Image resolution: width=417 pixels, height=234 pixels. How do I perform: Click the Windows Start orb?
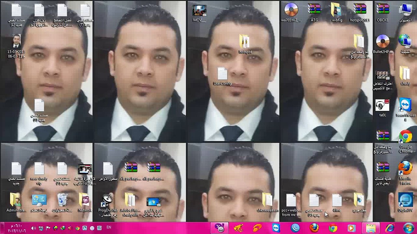[x=409, y=228]
